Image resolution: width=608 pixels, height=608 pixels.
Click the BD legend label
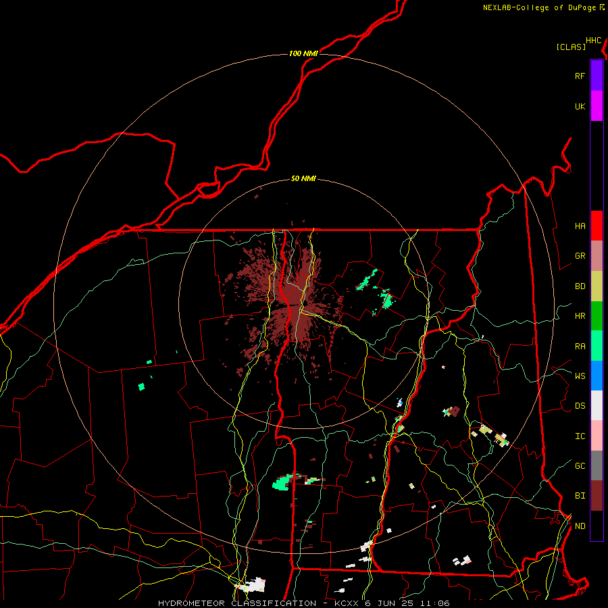(x=580, y=286)
